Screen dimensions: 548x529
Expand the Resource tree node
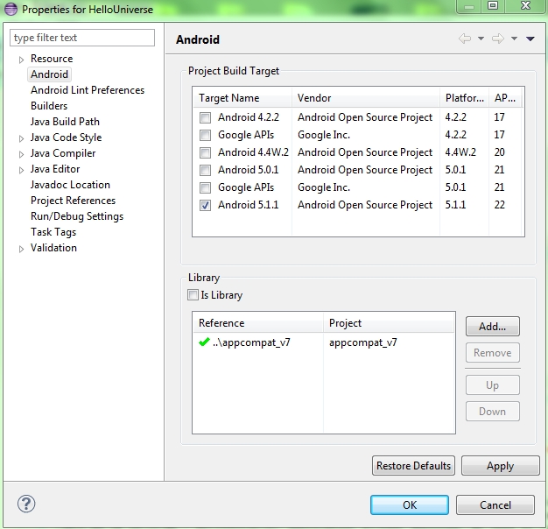pyautogui.click(x=22, y=60)
